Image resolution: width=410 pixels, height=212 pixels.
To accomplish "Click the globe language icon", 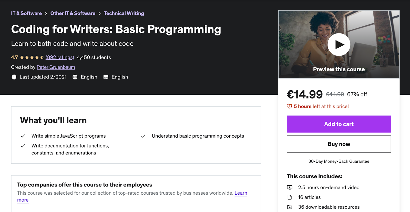I will pos(75,77).
